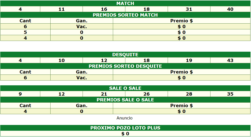Viewport: 251px width, 137px height.
Task: Select the 5 hits row in Match prizes
Action: coord(25,32)
